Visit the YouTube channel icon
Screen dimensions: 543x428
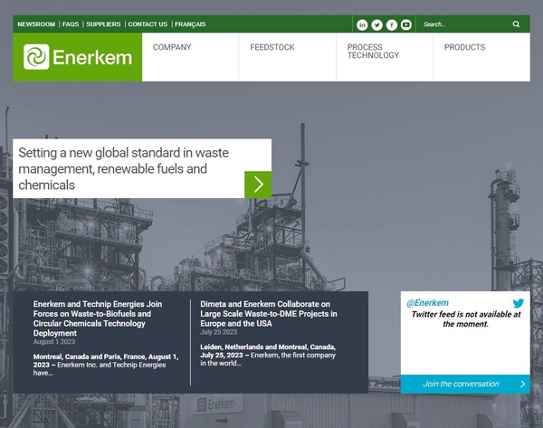tap(405, 24)
